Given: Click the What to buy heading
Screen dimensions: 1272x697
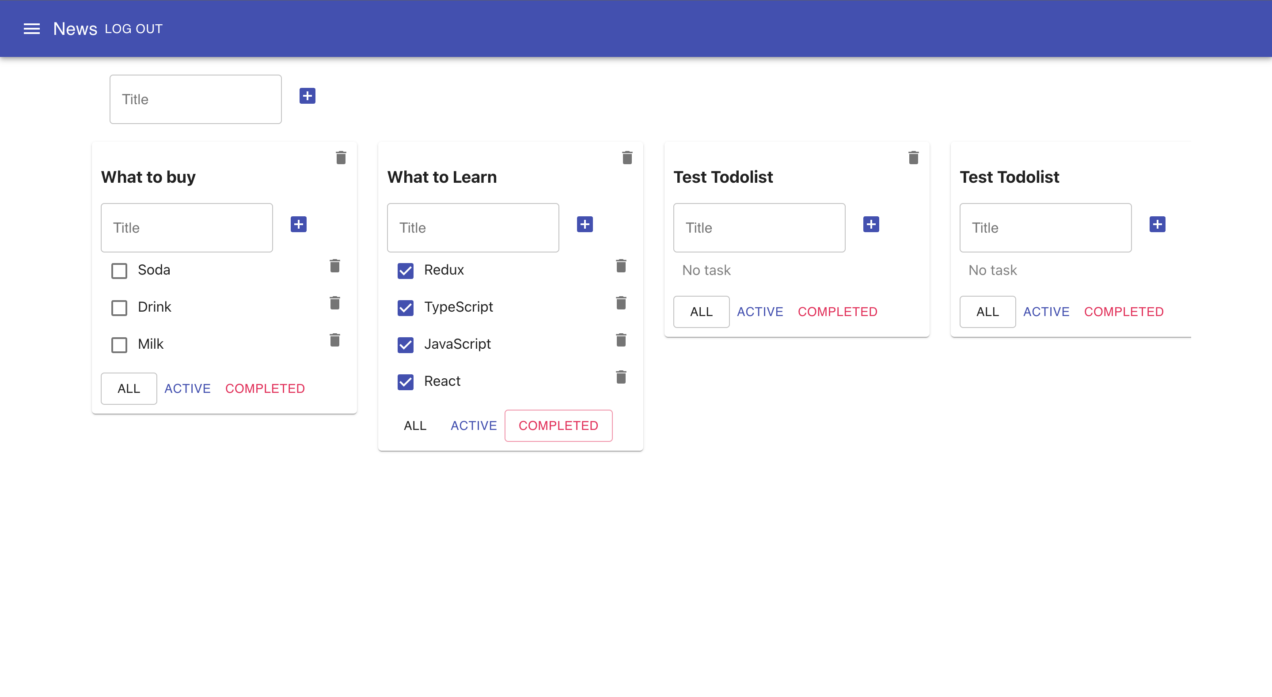Looking at the screenshot, I should [148, 177].
